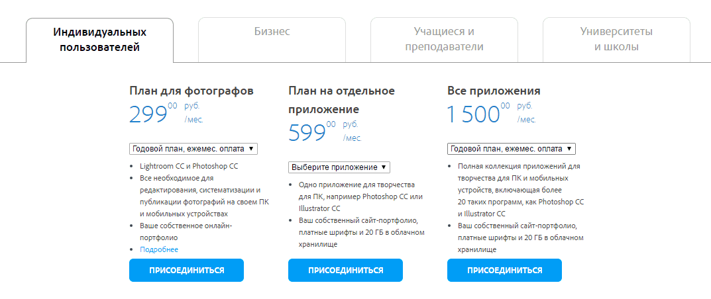Click the План для фотографов heading

point(191,91)
